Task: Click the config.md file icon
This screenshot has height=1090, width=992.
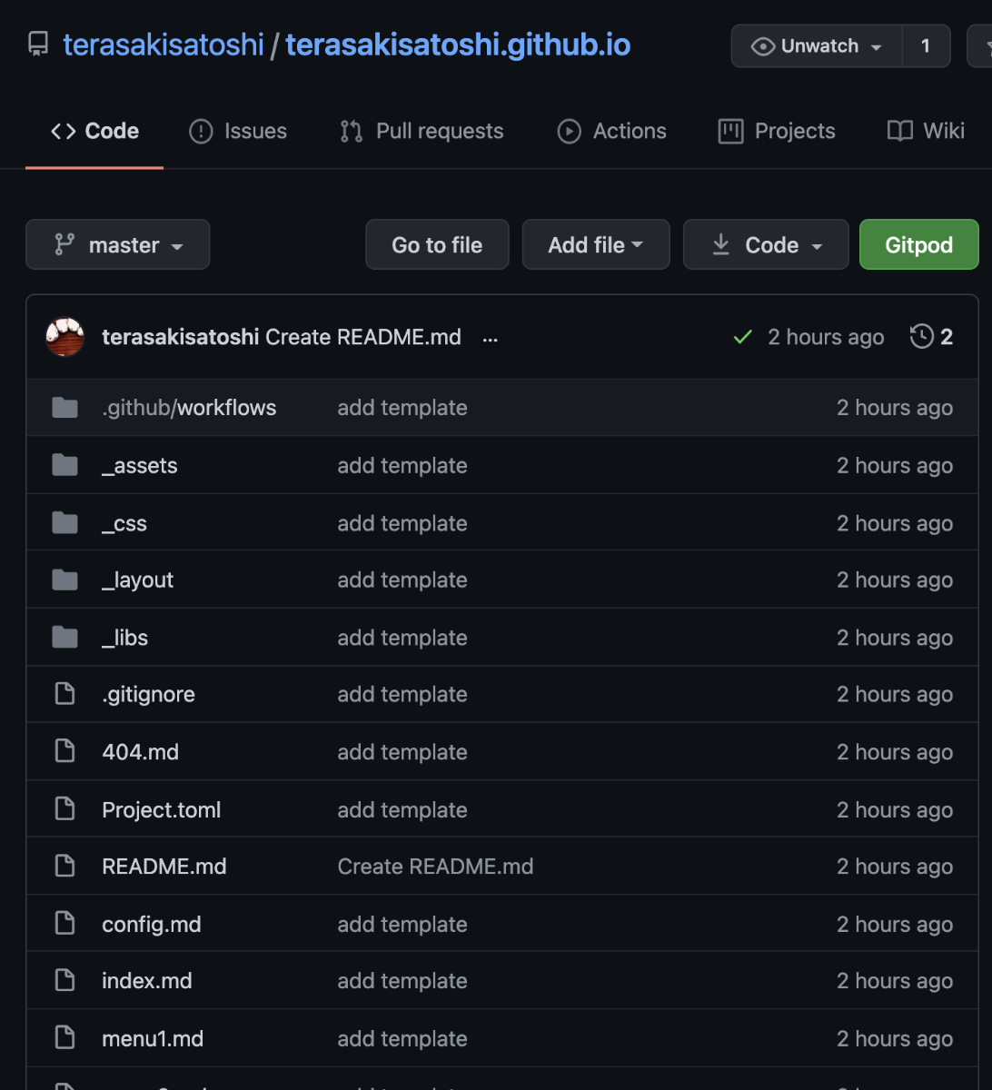Action: tap(64, 924)
